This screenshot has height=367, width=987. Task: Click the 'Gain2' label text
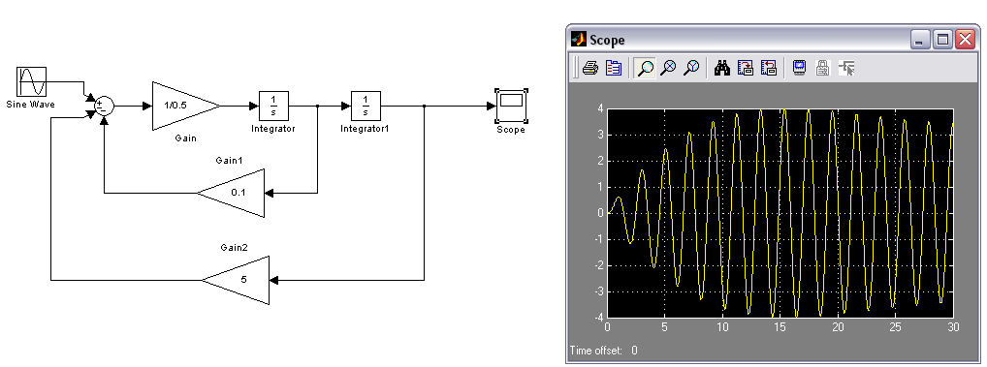pos(235,248)
